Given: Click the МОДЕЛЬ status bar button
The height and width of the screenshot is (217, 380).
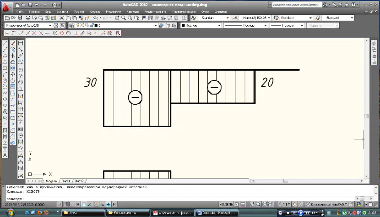Looking at the screenshot, I should (x=226, y=204).
